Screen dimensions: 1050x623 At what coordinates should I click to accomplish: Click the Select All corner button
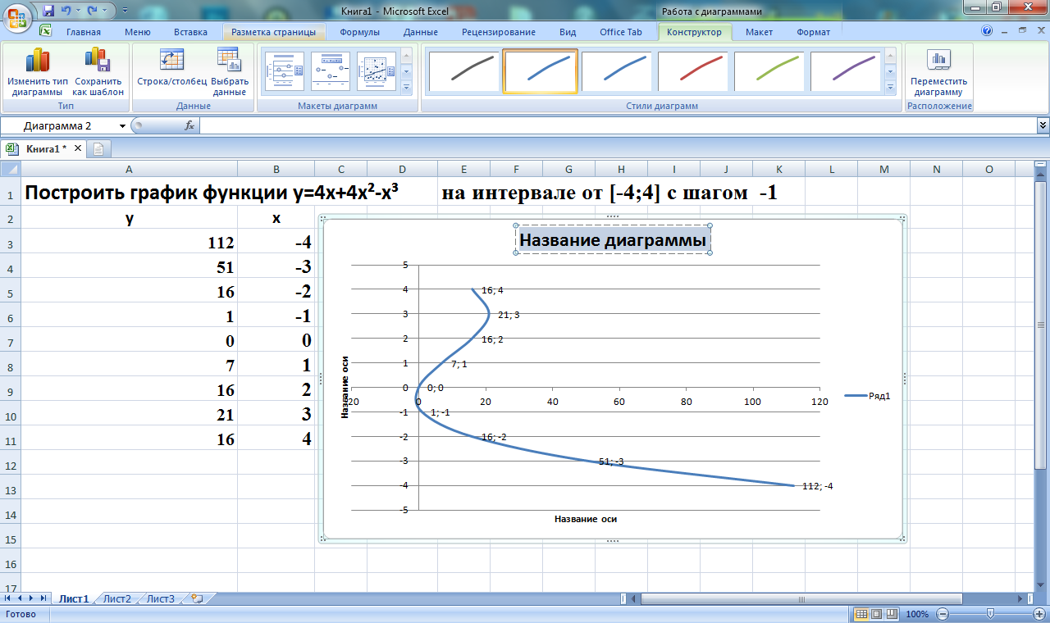click(10, 169)
